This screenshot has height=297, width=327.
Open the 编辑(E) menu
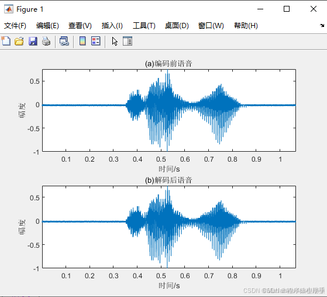point(47,26)
